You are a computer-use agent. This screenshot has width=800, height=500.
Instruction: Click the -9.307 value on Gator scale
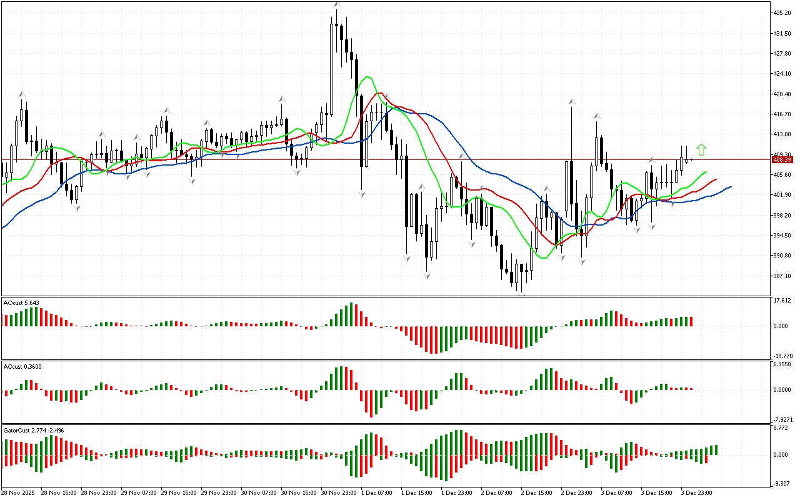(782, 483)
